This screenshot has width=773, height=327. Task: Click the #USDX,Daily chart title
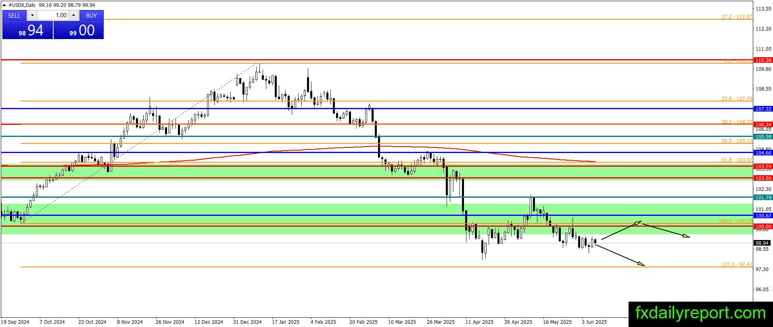[22, 5]
